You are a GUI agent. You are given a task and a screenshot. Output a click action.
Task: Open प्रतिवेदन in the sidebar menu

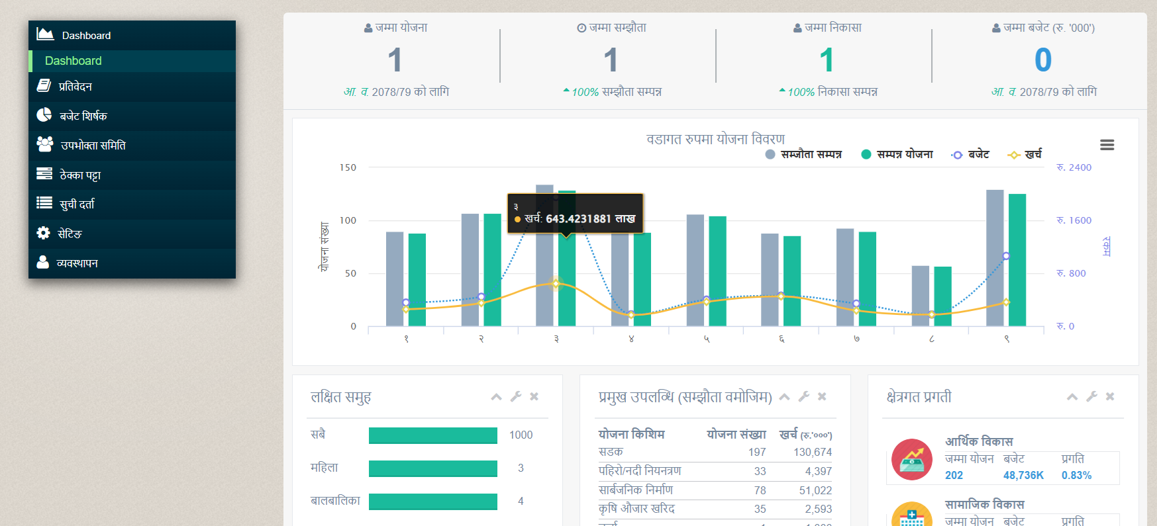[75, 87]
